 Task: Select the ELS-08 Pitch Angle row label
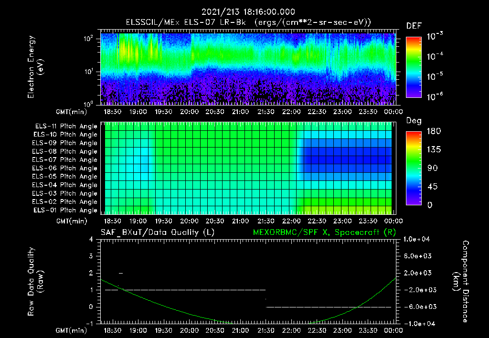[65, 151]
